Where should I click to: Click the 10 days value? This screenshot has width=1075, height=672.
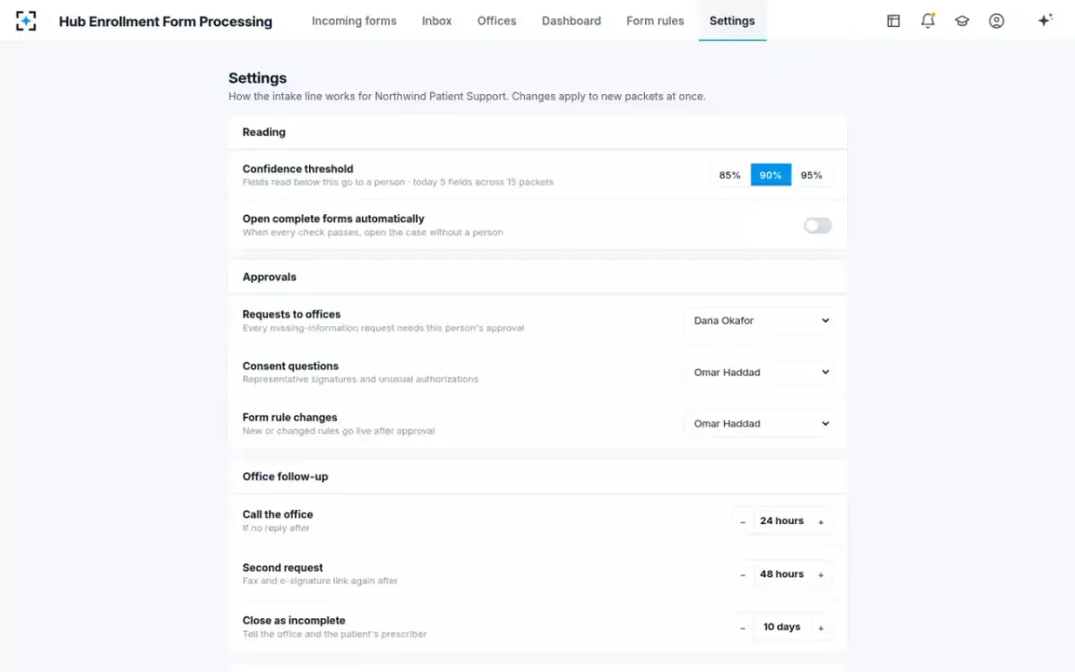782,627
